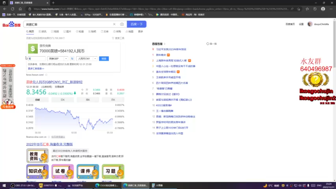336x189 pixels.
Task: Open 设置 menu at top right
Action: point(301,24)
